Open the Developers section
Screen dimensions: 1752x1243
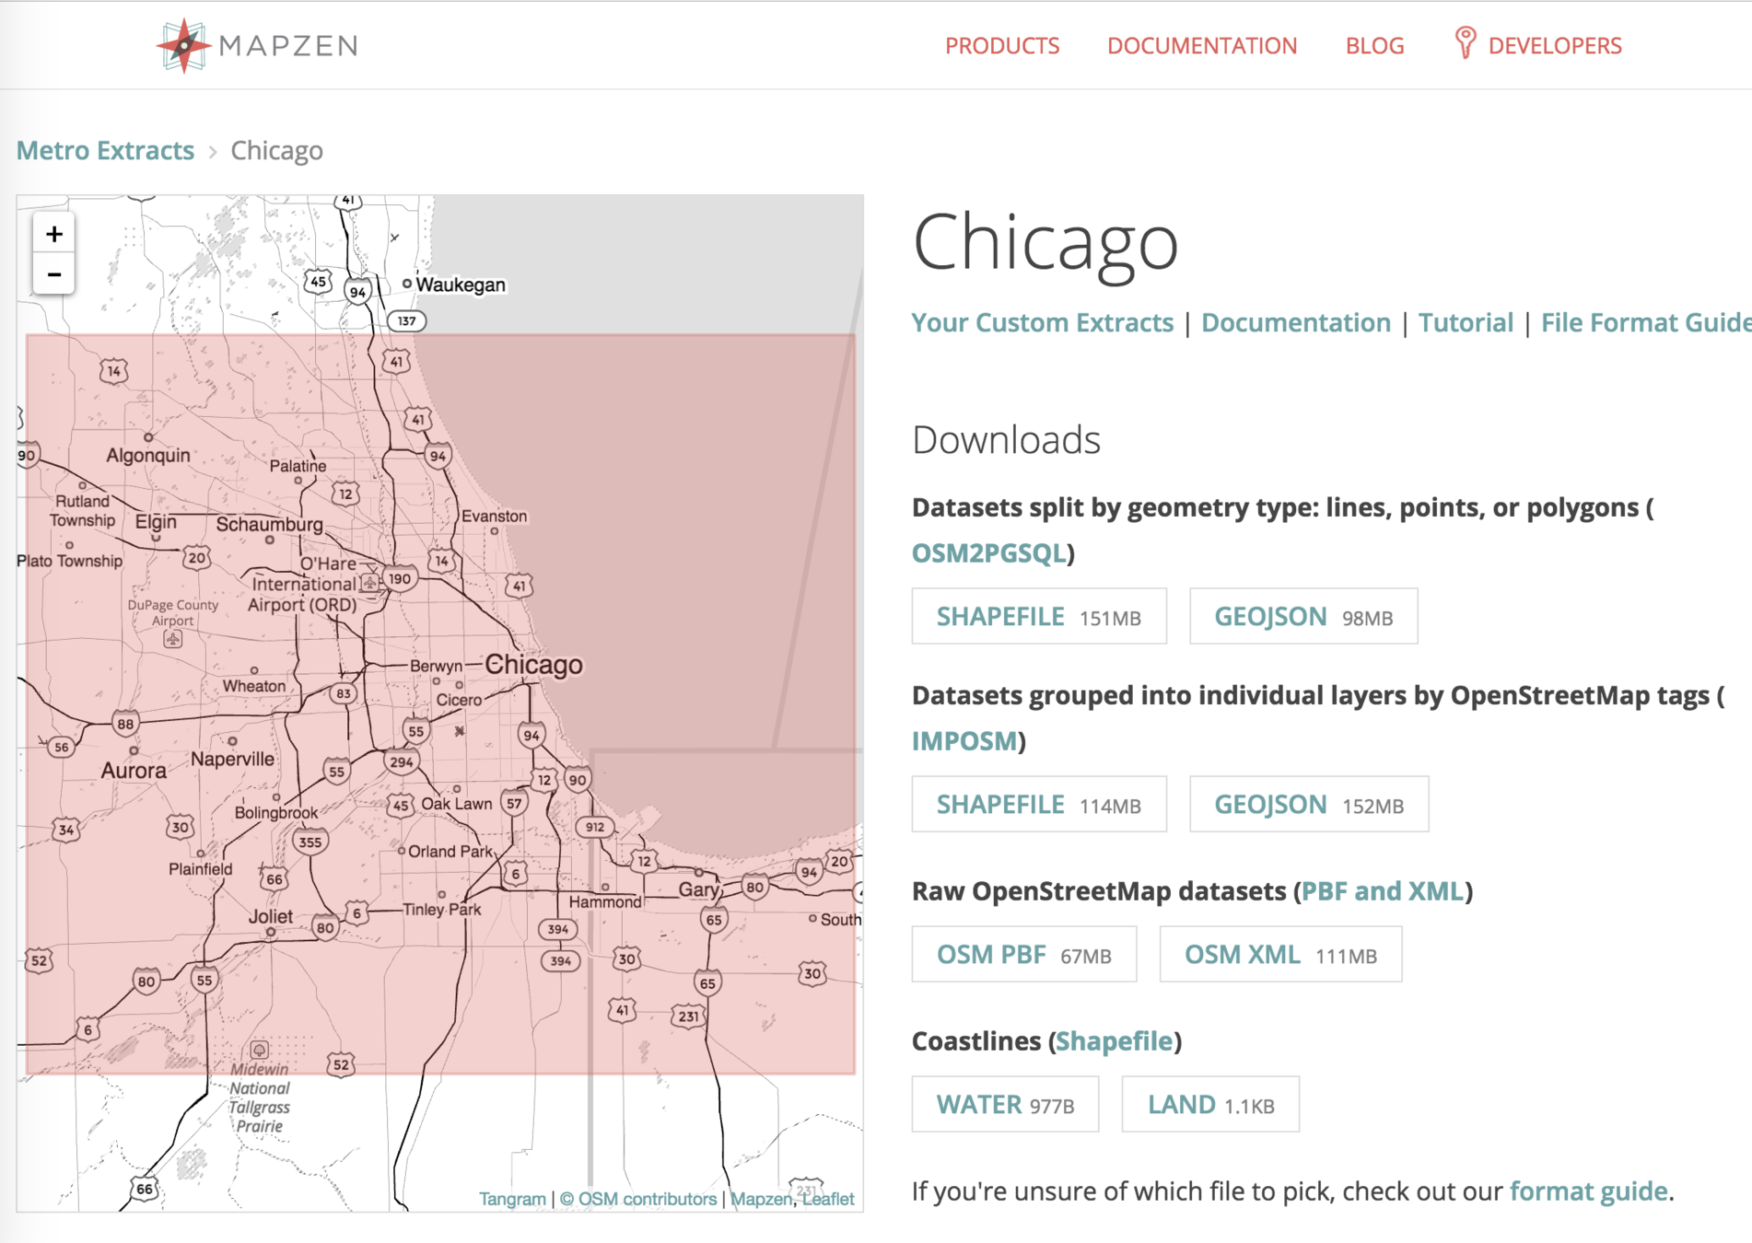pos(1555,45)
